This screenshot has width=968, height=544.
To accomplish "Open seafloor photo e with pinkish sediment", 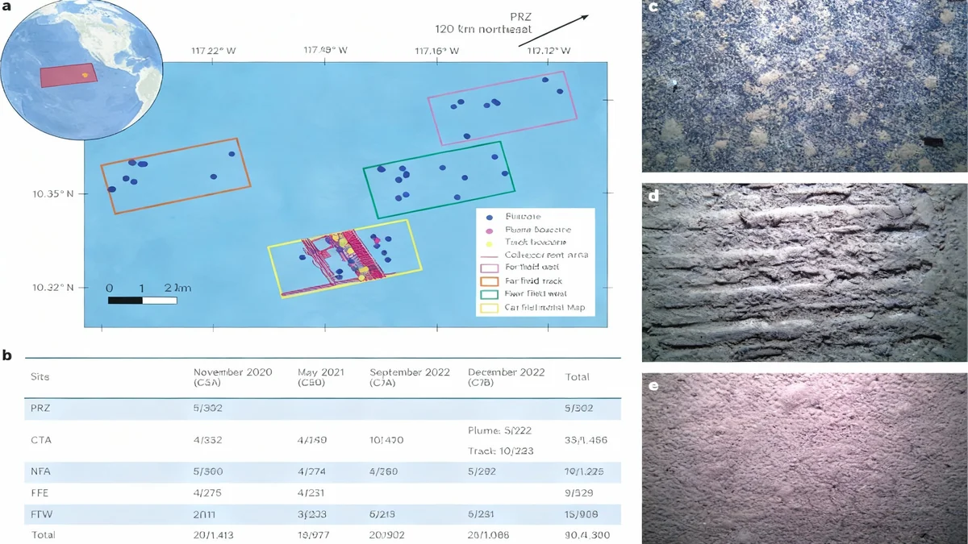I will tap(804, 457).
